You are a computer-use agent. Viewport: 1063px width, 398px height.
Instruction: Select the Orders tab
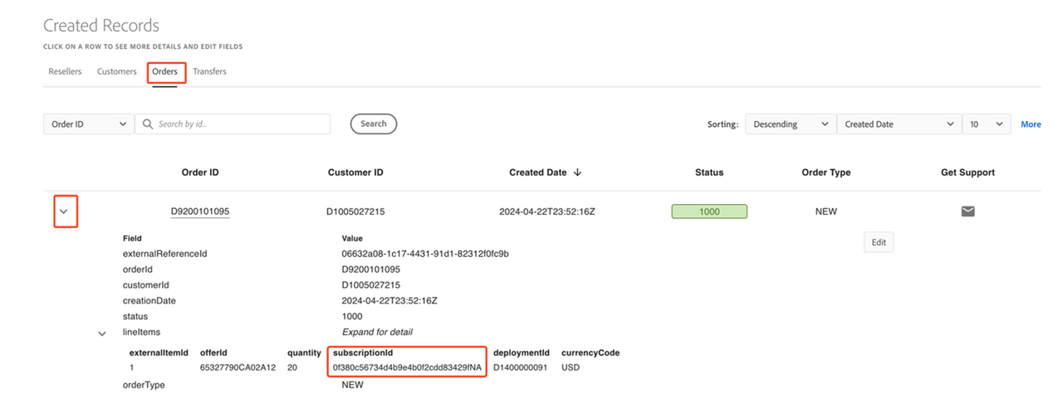pyautogui.click(x=164, y=71)
